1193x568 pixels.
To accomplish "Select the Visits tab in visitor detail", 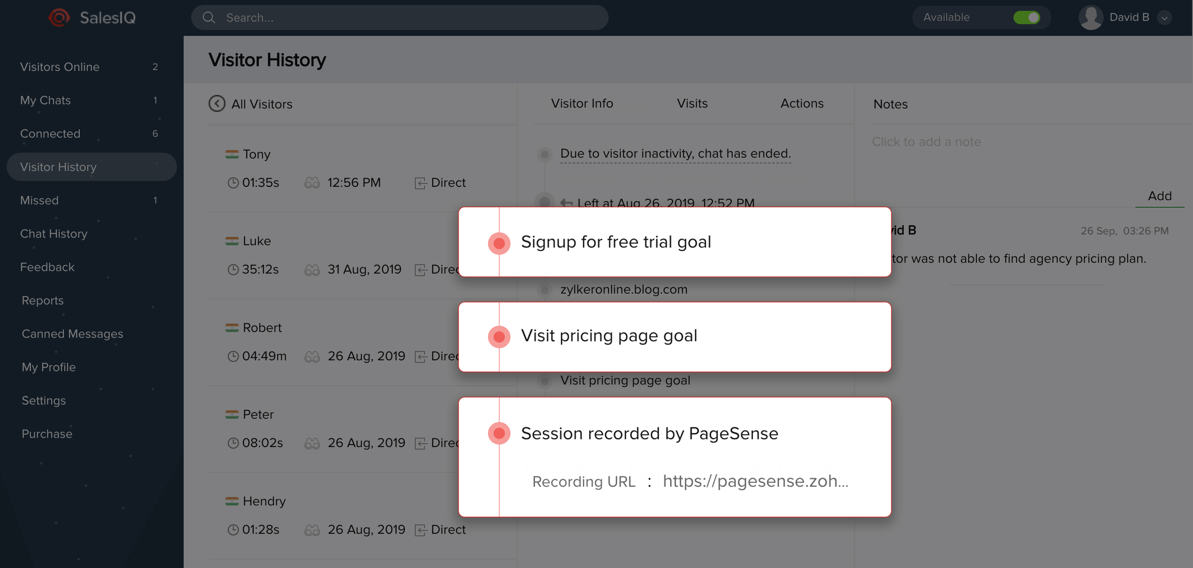I will [x=692, y=103].
